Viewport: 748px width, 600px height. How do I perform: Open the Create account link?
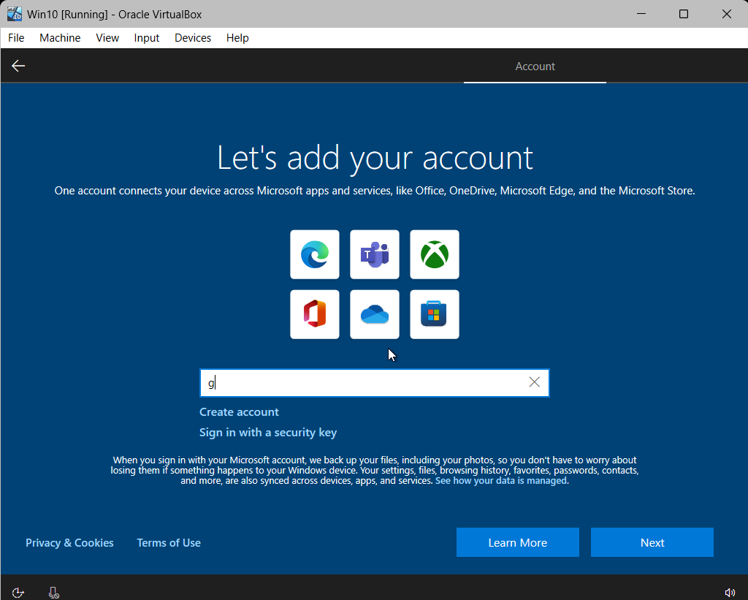point(239,412)
